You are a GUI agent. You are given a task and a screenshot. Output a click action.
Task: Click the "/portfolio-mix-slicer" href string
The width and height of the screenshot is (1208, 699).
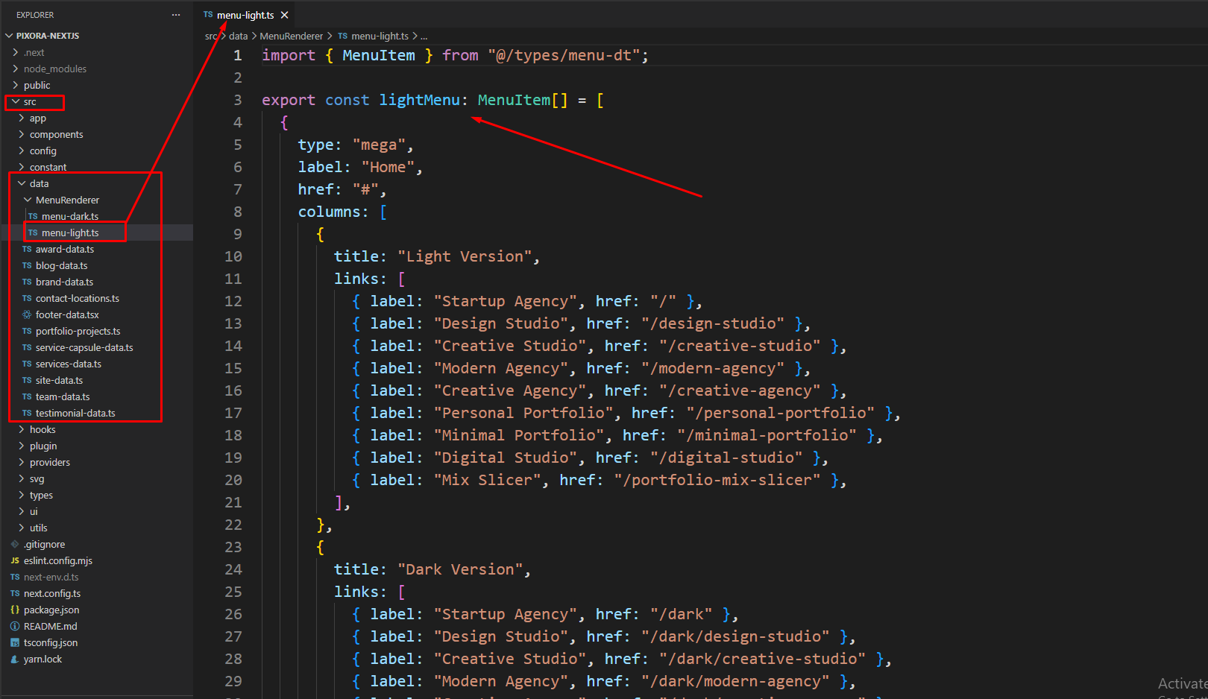click(717, 480)
